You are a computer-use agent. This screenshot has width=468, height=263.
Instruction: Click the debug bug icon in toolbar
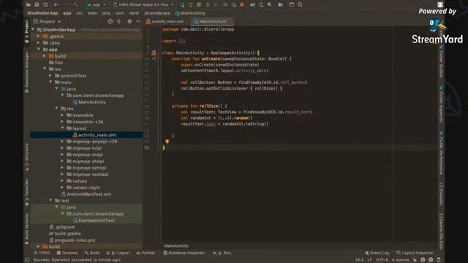tap(208, 5)
